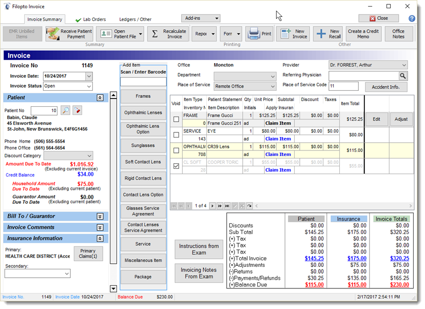425x309 pixels.
Task: Void the SERVICE EYE item checkbox
Action: 176,134
